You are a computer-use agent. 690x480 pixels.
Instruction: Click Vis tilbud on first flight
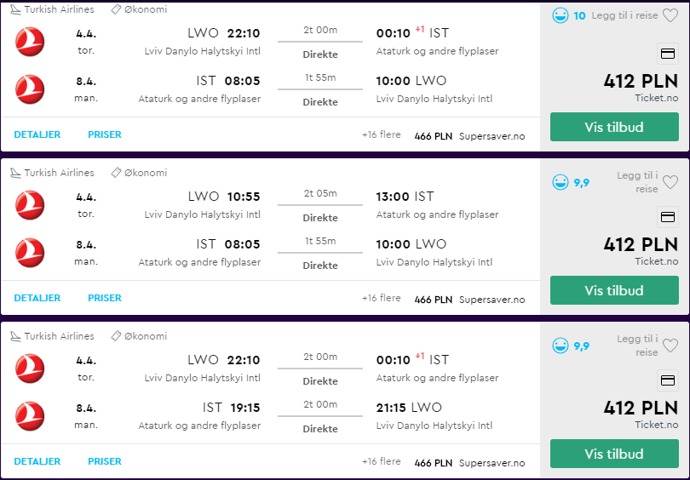[614, 127]
